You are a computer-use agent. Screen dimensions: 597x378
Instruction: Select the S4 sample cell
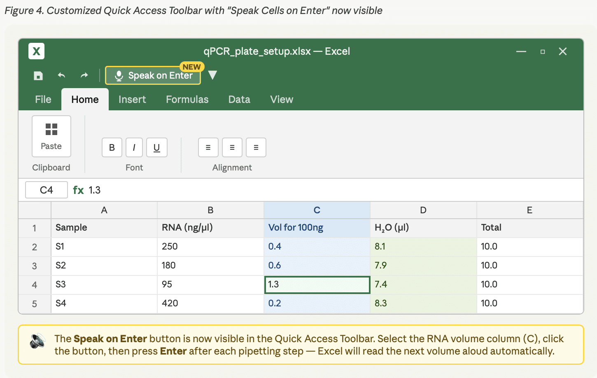[x=104, y=303]
